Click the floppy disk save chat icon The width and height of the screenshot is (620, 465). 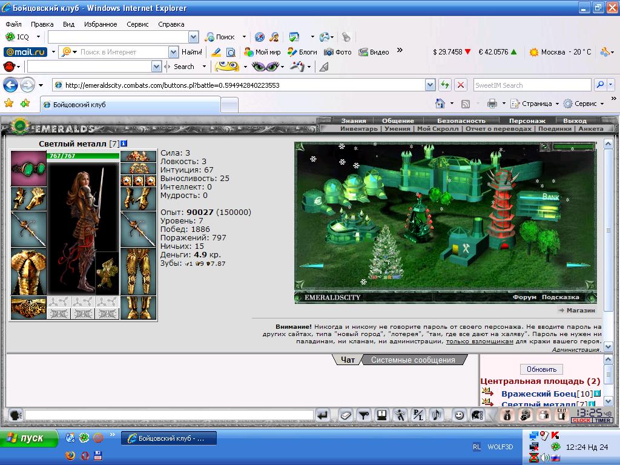[382, 415]
